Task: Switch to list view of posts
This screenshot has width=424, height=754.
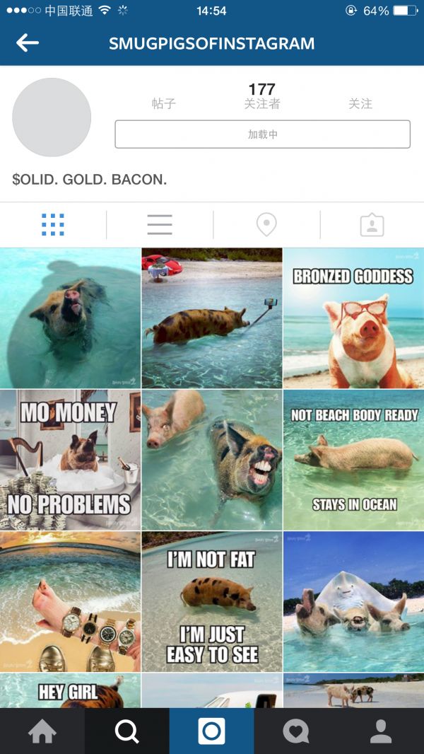Action: (x=160, y=224)
